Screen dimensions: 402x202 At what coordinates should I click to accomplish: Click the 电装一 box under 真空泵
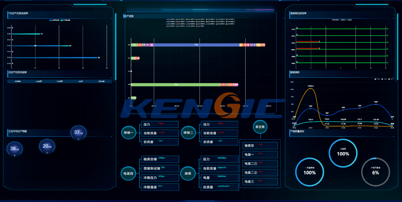260,155
